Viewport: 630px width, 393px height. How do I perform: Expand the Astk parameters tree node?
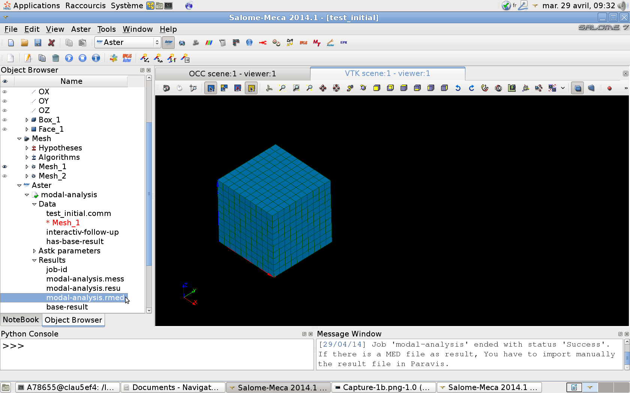pyautogui.click(x=34, y=251)
